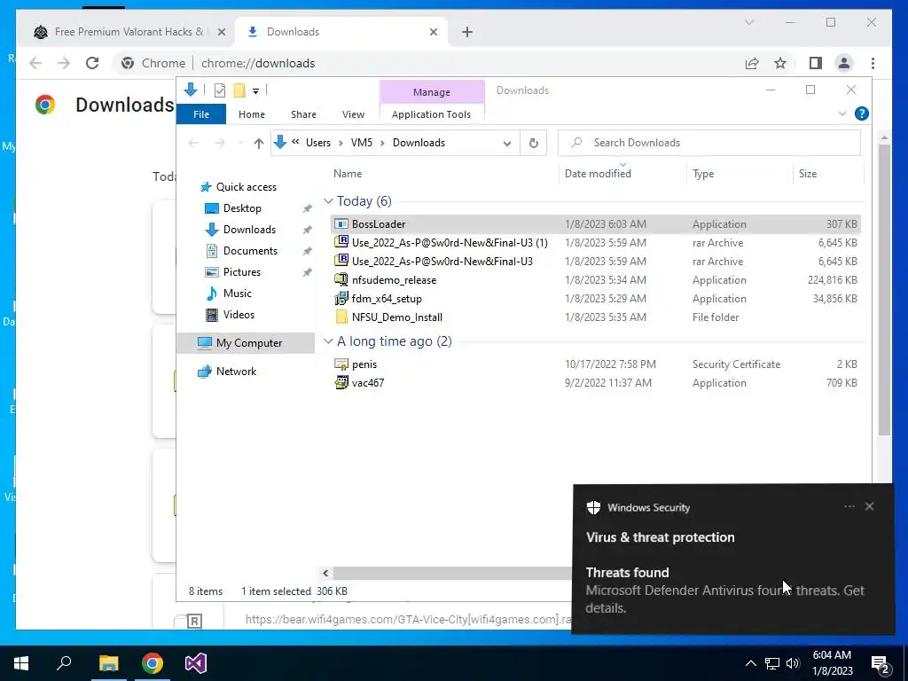Click the breadcrumb overflow chevron before Users
Viewport: 908px width, 681px height.
point(295,142)
